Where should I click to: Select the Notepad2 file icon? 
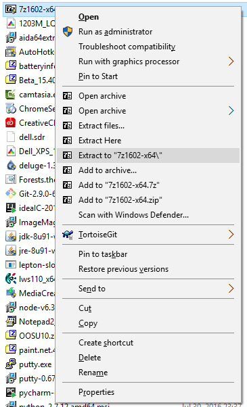pyautogui.click(x=11, y=321)
